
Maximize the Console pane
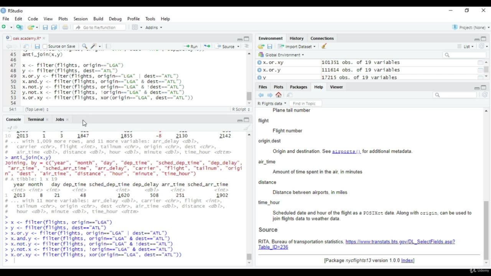(x=247, y=120)
